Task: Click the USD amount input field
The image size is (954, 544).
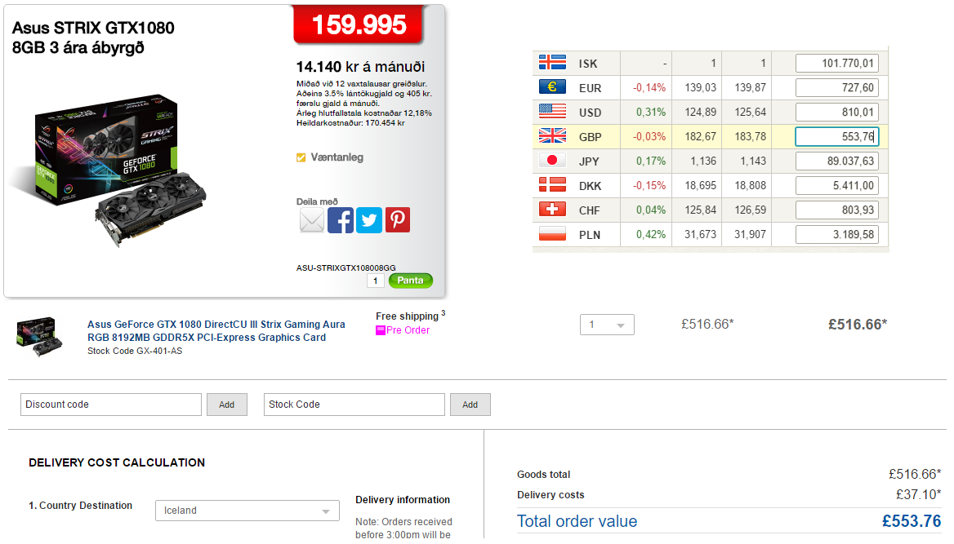Action: [836, 112]
